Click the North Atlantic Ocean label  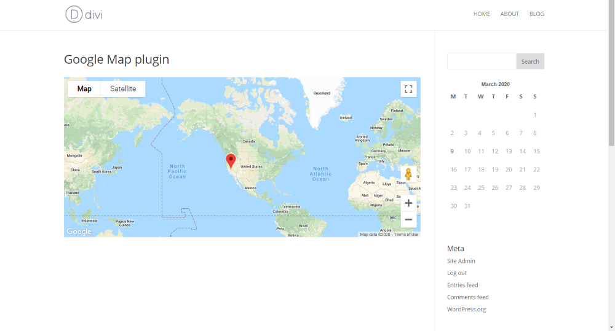pos(320,174)
